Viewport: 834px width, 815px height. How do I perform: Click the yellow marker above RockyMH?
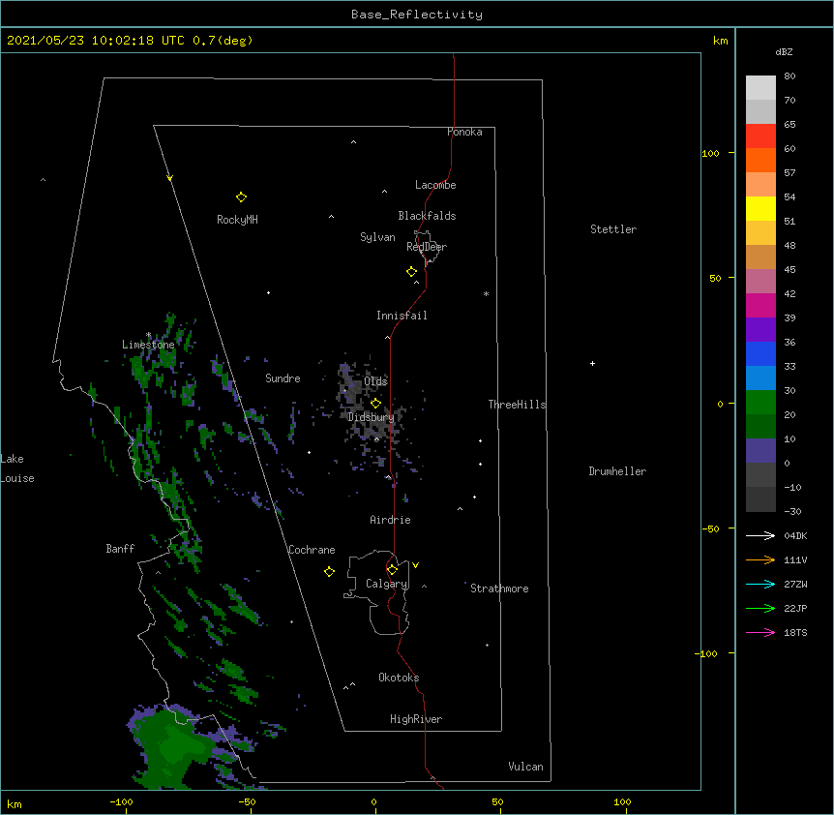[x=241, y=197]
